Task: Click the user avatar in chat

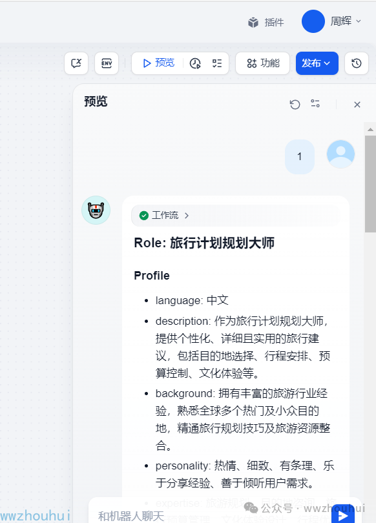Action: click(x=340, y=154)
